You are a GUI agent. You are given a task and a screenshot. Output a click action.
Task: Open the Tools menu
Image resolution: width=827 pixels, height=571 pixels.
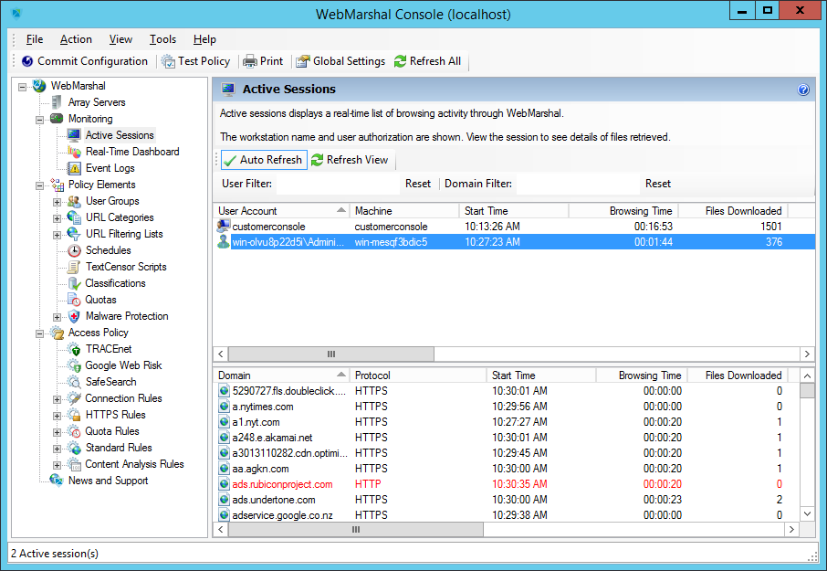[x=162, y=39]
